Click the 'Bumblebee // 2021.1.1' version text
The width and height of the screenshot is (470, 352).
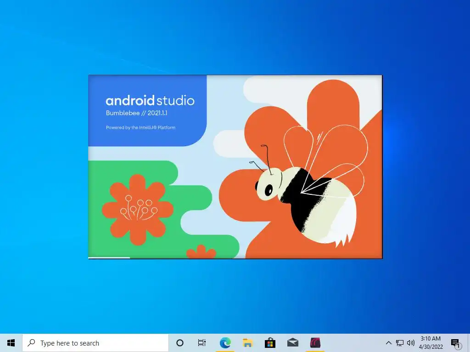[x=137, y=113]
